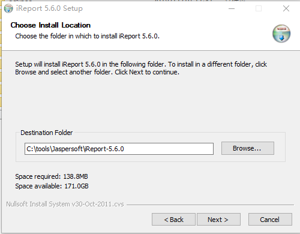
Task: Close the iReport Setup window
Action: 286,8
